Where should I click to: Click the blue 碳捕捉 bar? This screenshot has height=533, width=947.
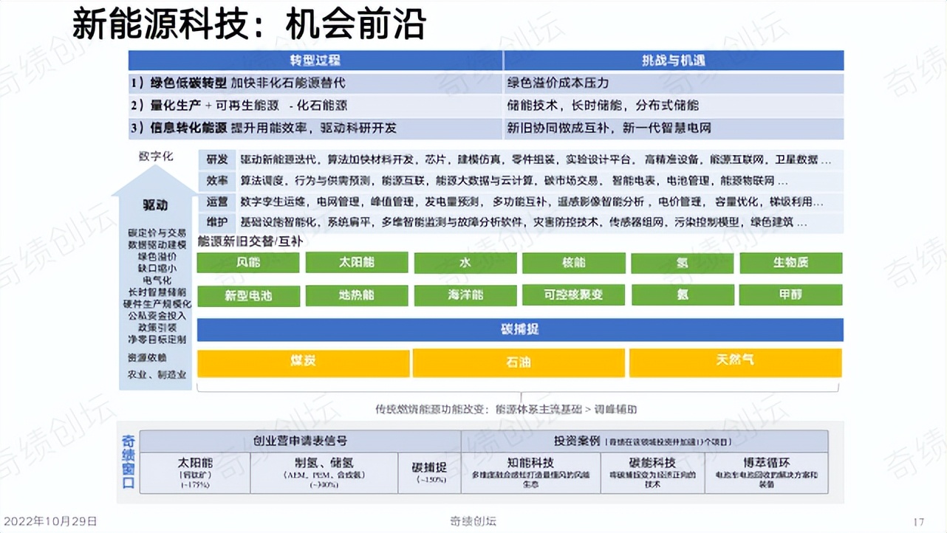pyautogui.click(x=519, y=329)
